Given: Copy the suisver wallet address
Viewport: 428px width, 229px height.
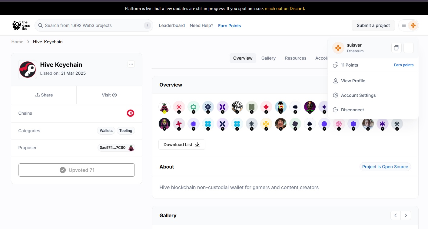Looking at the screenshot, I should point(396,48).
